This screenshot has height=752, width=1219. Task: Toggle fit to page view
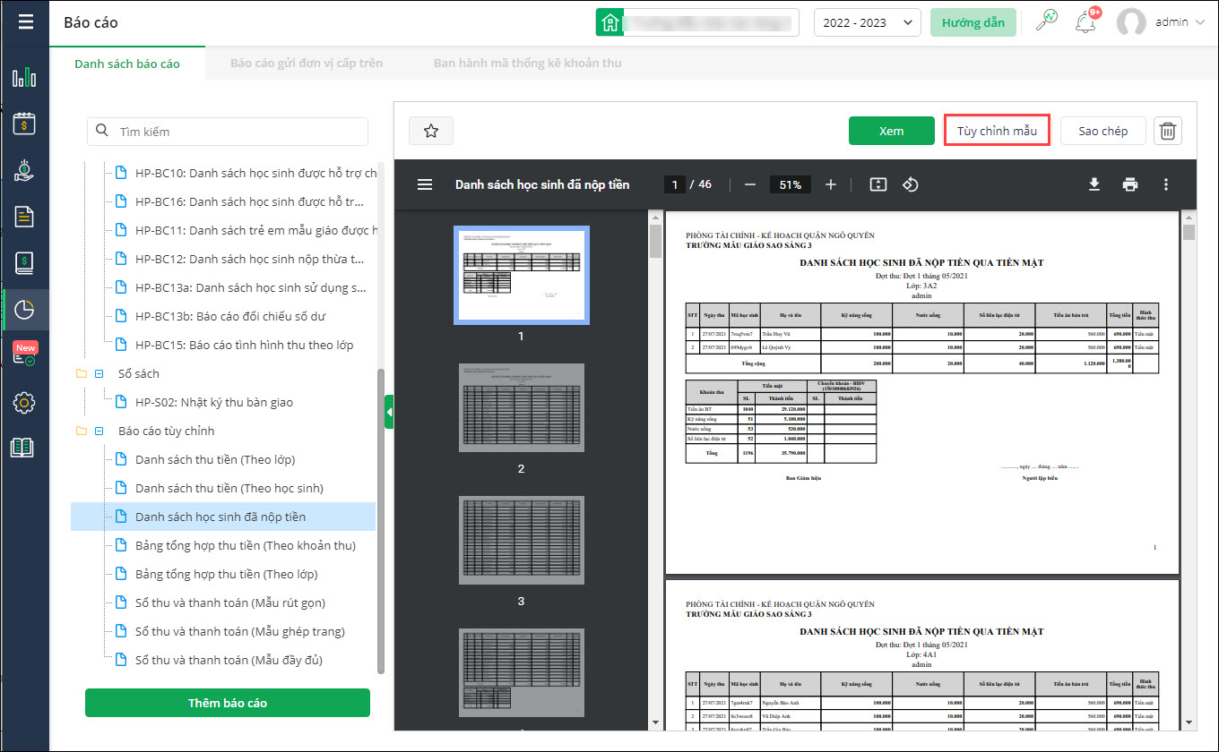click(x=878, y=184)
